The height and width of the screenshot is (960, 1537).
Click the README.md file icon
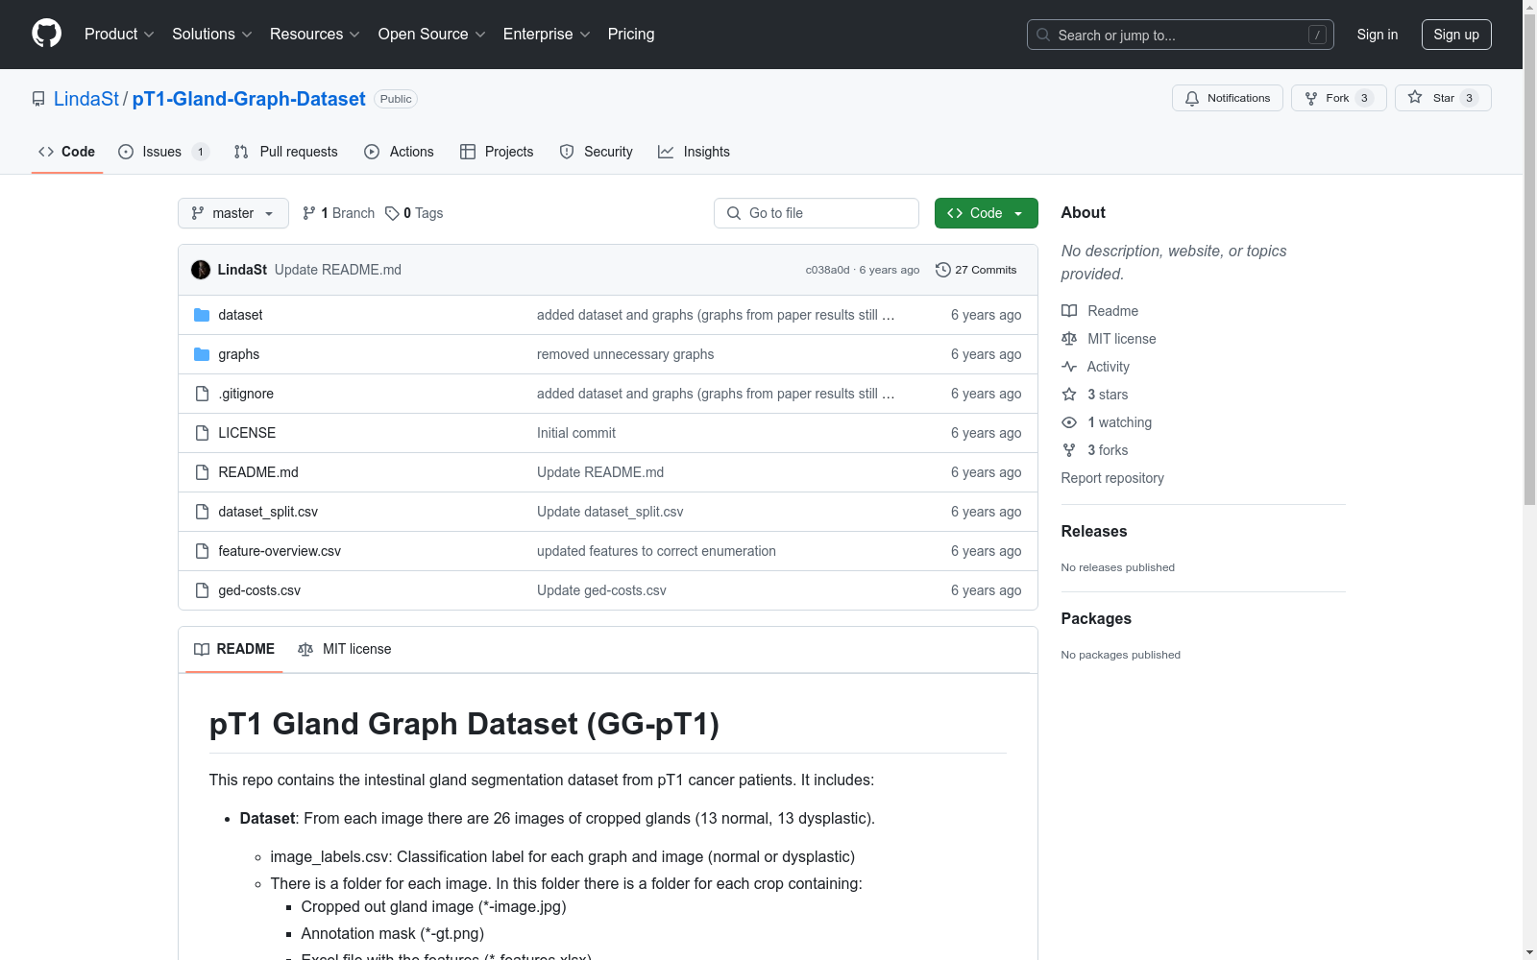click(202, 472)
